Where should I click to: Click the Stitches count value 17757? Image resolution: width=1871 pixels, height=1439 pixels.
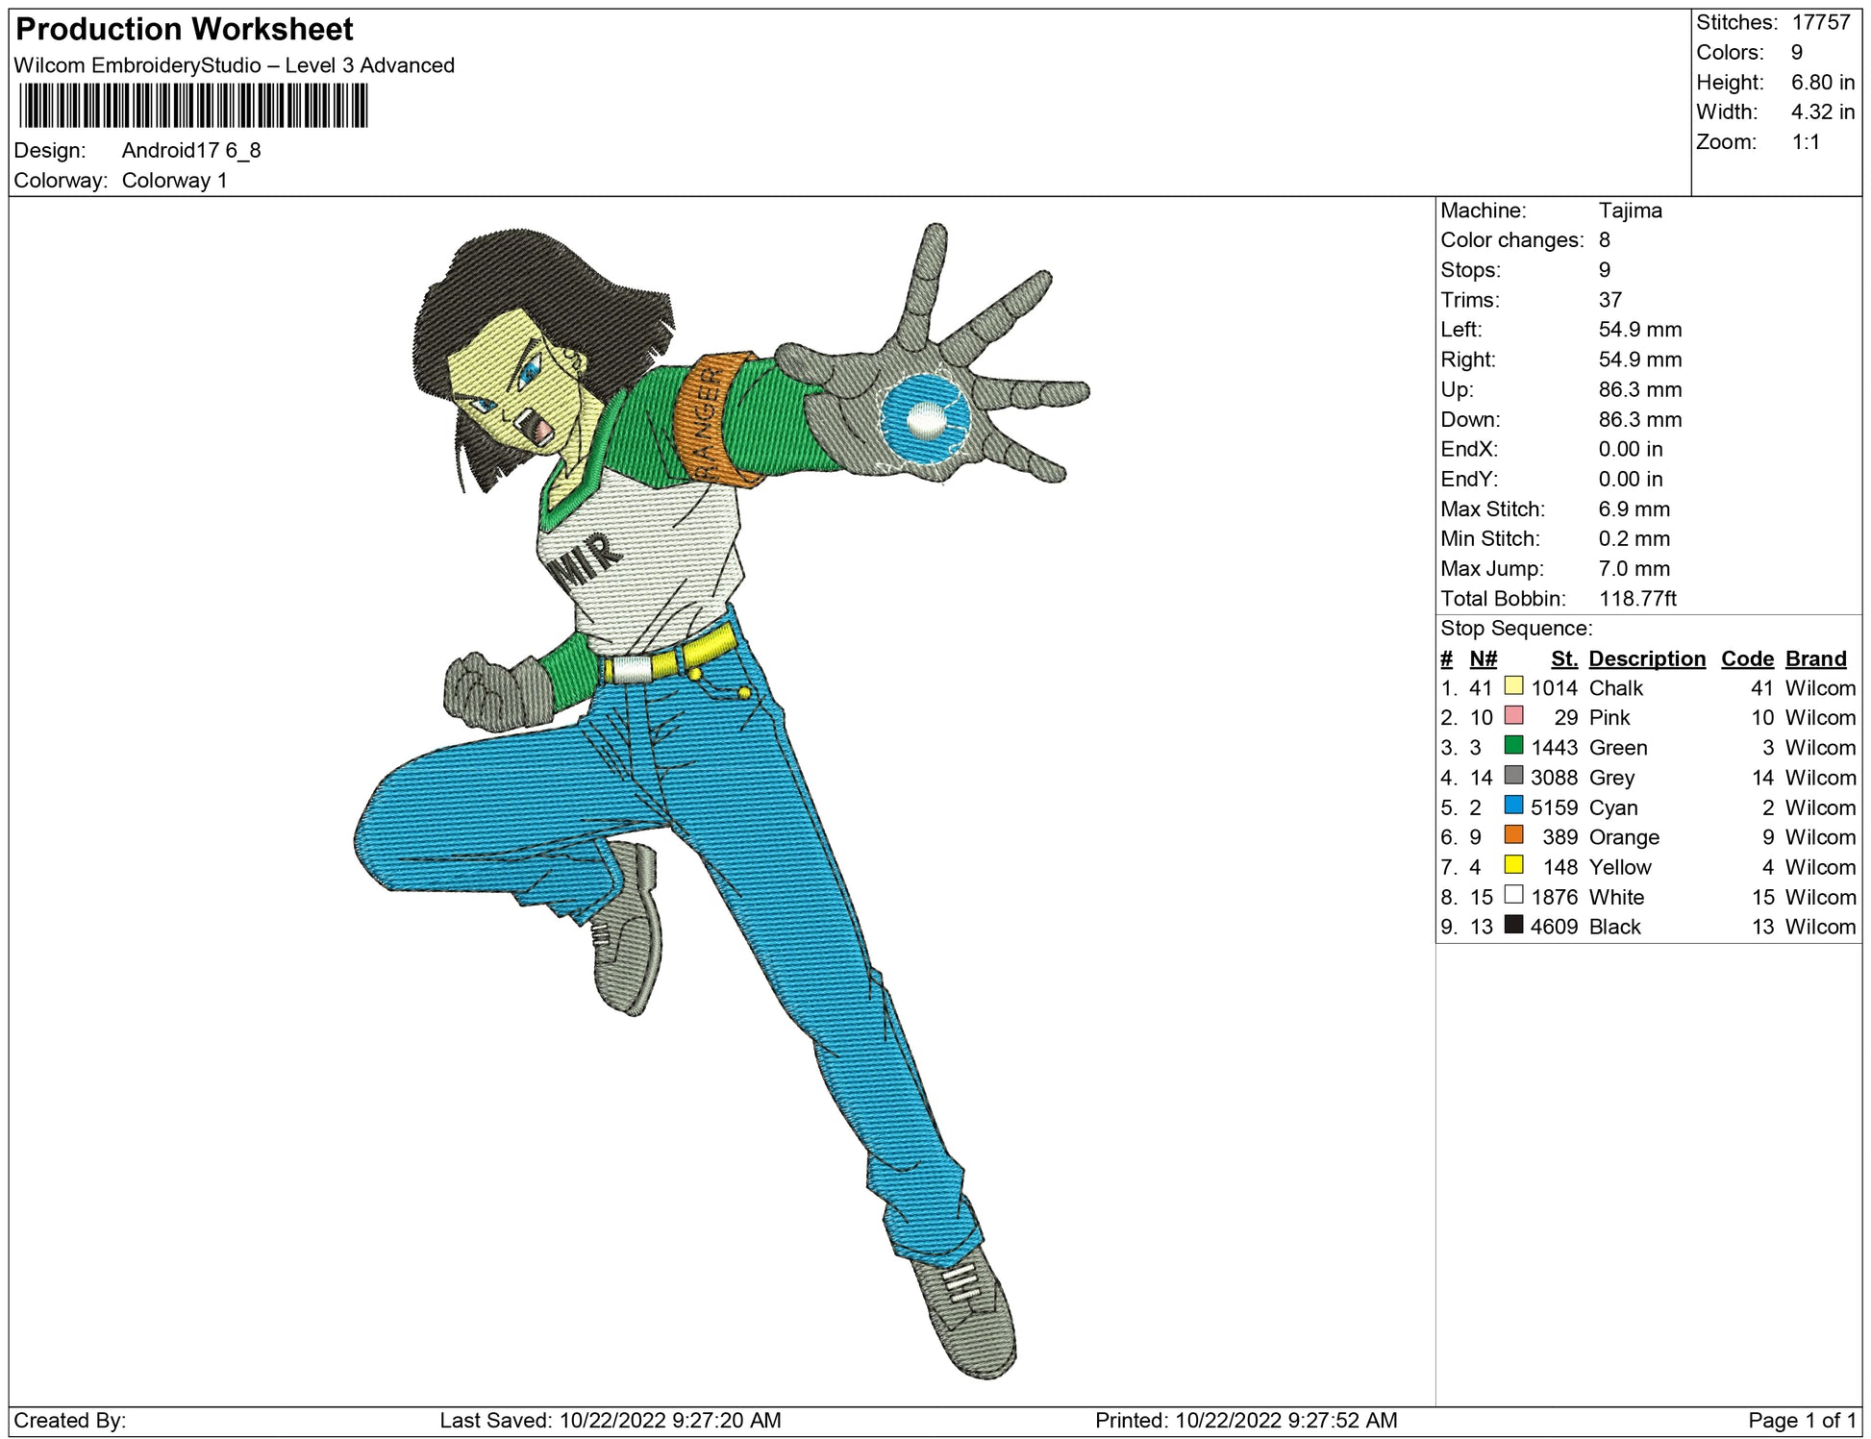click(1820, 22)
